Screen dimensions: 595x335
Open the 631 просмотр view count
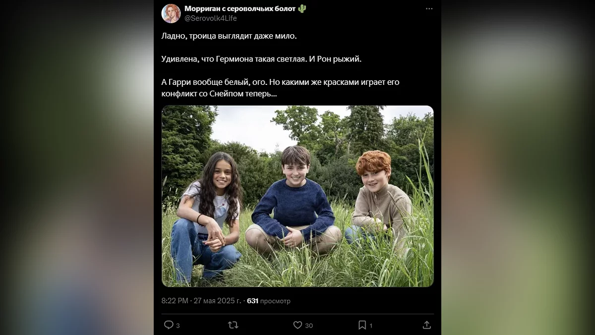click(268, 301)
